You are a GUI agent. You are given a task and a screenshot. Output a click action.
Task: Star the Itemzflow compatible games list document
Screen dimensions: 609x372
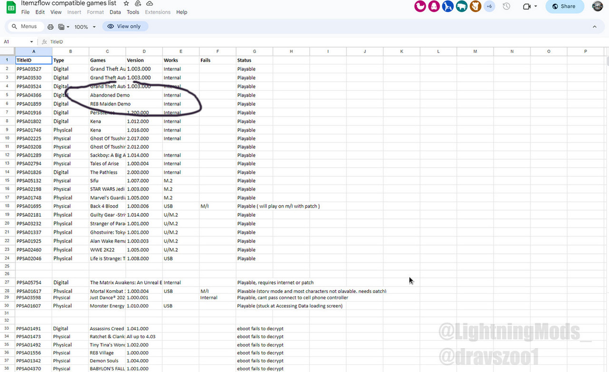coord(126,3)
